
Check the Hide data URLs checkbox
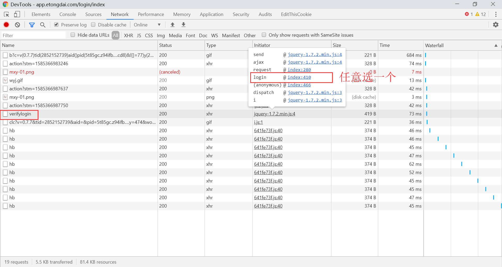pos(73,35)
